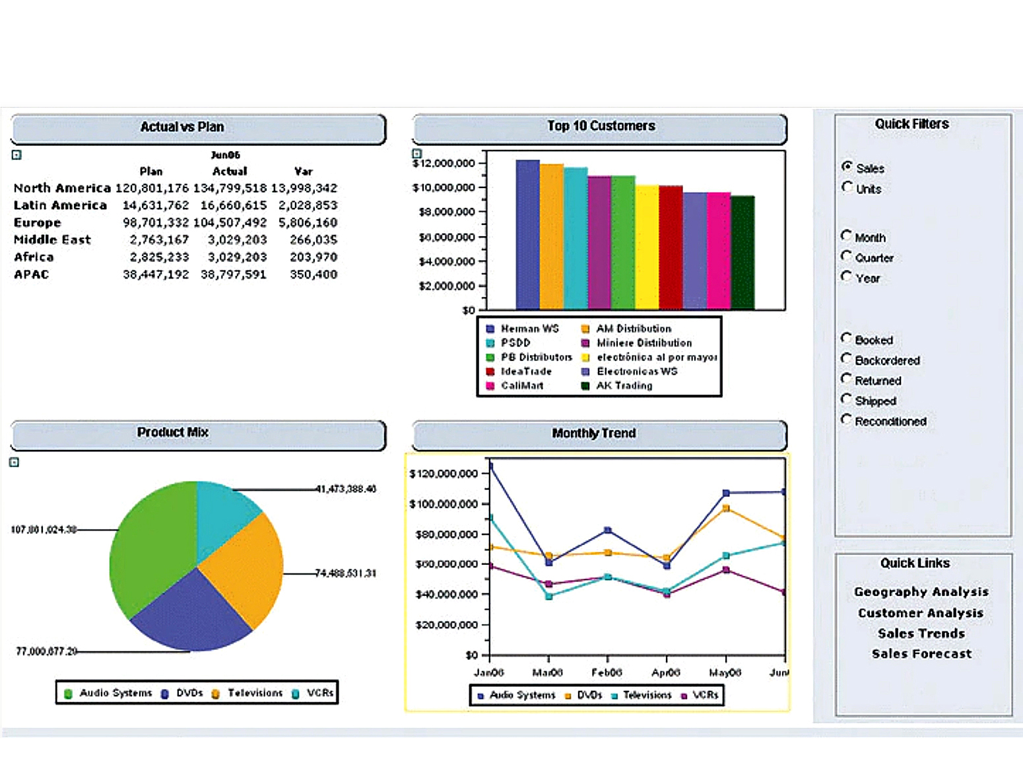Click the Audio Systems pie legend icon
Image resolution: width=1023 pixels, height=780 pixels.
(68, 694)
